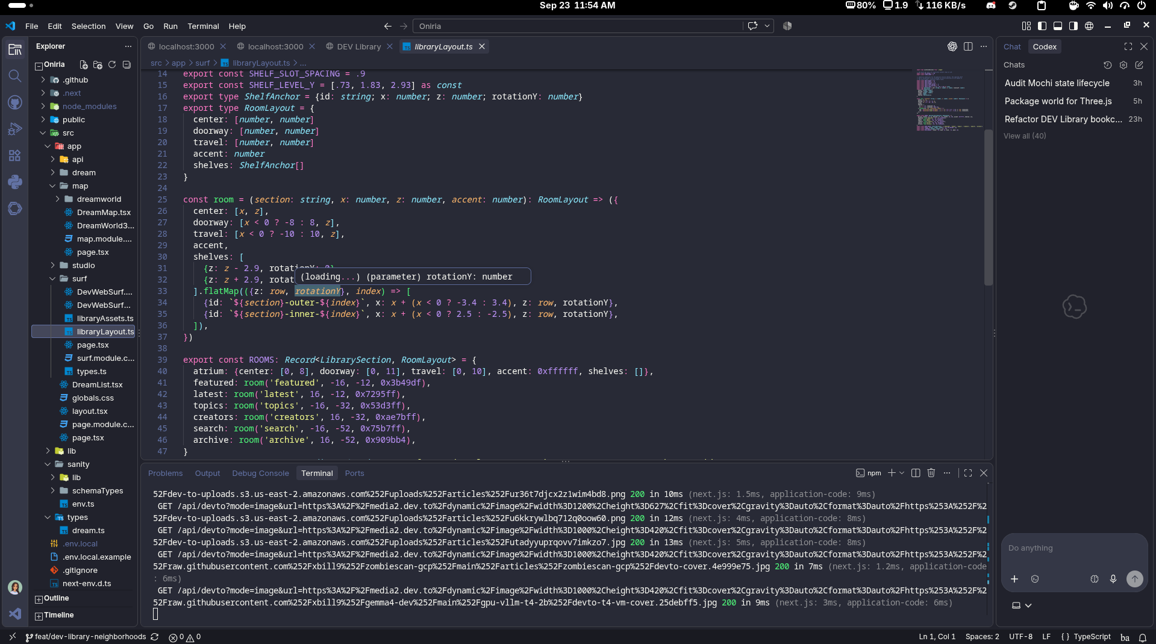The image size is (1156, 644).
Task: Toggle primary sidebar visibility
Action: coord(1042,26)
